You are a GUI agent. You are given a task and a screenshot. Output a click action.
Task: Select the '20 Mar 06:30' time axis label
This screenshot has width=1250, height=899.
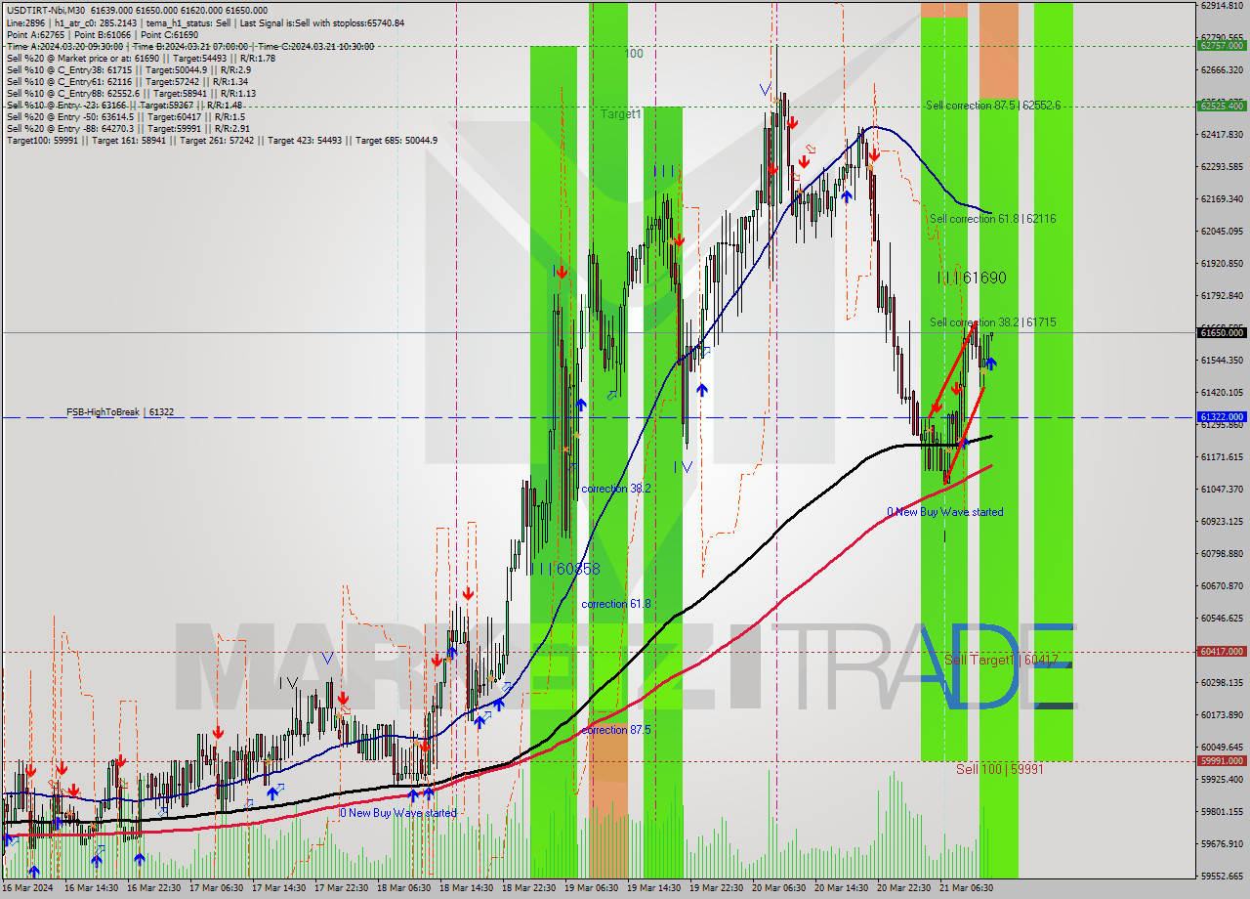[780, 888]
